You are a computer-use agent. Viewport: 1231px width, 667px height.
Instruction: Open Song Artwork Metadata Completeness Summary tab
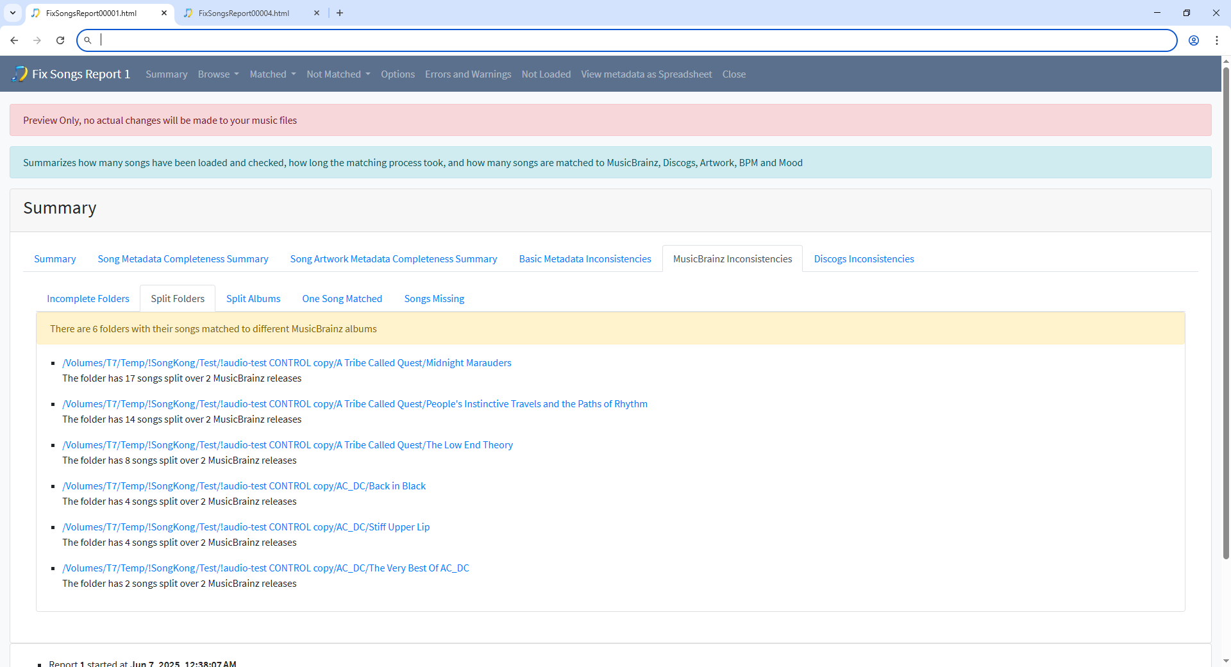click(x=394, y=259)
